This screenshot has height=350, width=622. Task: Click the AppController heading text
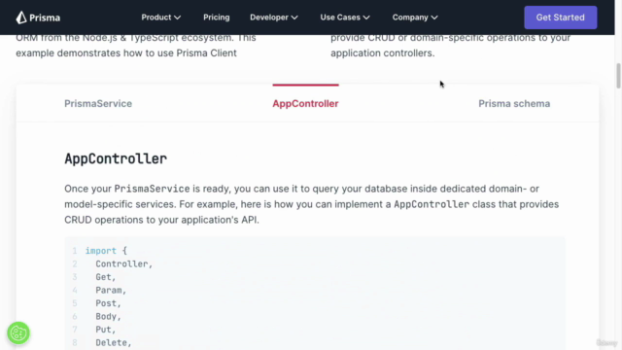click(x=116, y=158)
